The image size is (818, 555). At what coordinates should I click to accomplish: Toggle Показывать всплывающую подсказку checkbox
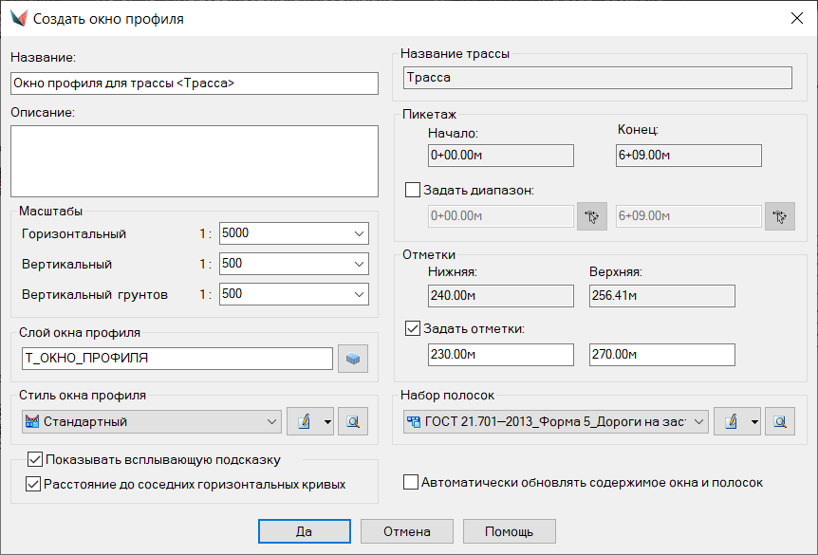[x=36, y=460]
